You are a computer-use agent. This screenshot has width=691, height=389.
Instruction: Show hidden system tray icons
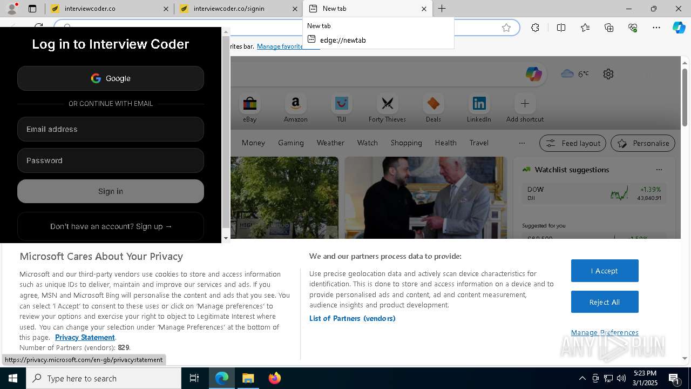(x=582, y=378)
